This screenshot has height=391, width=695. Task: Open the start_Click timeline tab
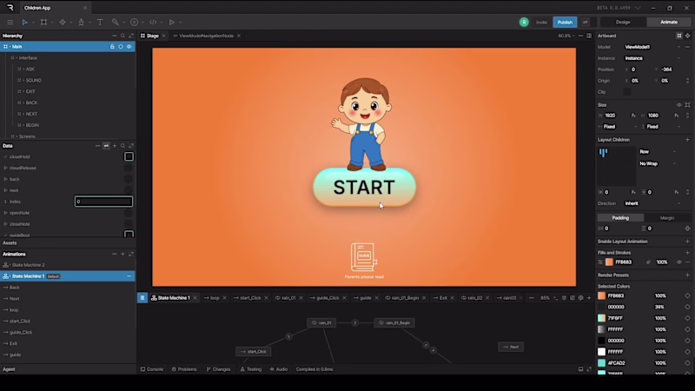pyautogui.click(x=250, y=298)
